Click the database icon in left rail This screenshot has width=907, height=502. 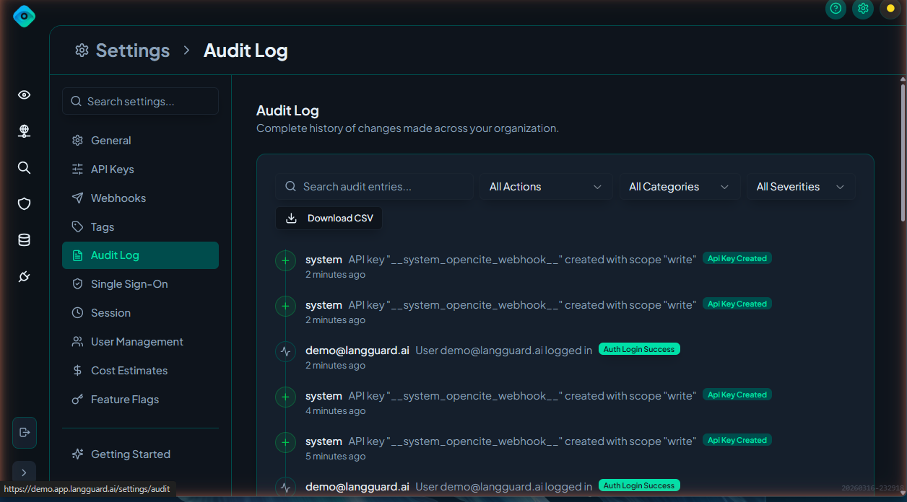pos(24,240)
